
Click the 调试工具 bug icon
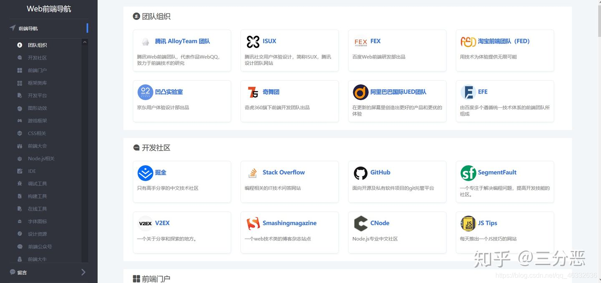(20, 184)
